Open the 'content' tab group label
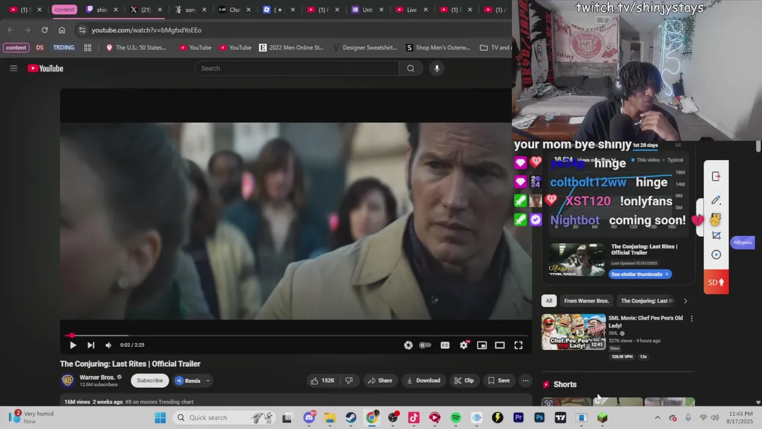Viewport: 762px width, 429px height. coord(64,10)
